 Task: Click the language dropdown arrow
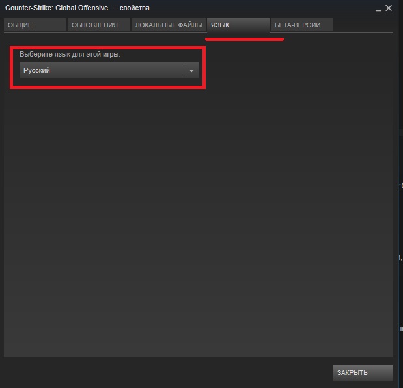click(191, 70)
